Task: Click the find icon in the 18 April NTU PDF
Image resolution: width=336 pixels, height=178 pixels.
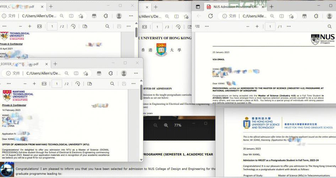Action: [107, 26]
